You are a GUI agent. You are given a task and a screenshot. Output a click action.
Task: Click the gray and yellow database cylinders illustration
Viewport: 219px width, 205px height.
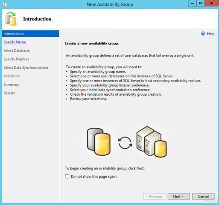pos(99,141)
